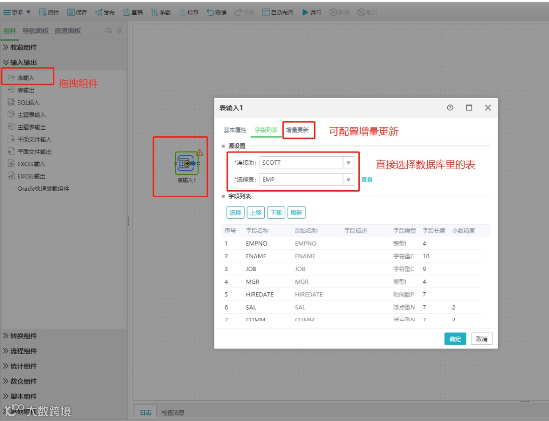The width and height of the screenshot is (549, 421).
Task: Switch to the 组件 panel tab
Action: 10,31
